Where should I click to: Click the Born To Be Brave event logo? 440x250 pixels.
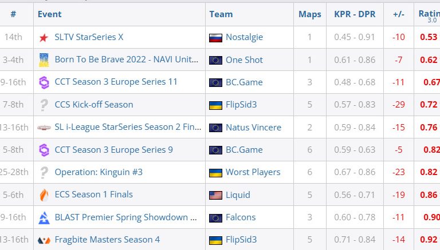click(x=44, y=59)
